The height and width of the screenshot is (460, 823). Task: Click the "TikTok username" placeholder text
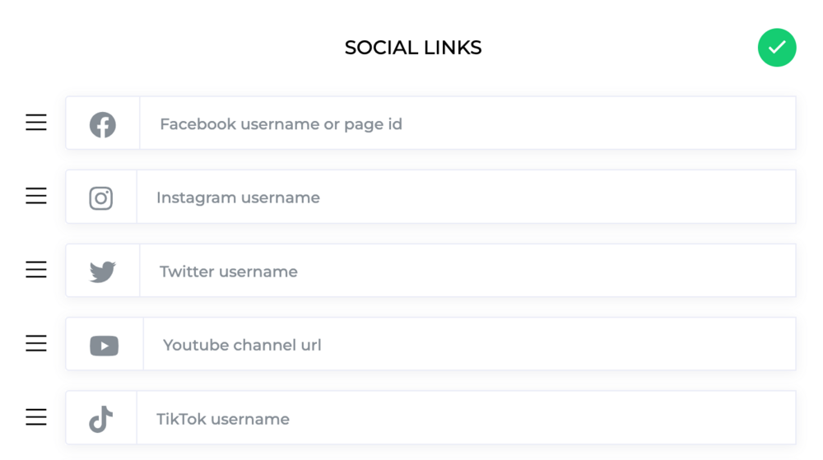point(222,419)
